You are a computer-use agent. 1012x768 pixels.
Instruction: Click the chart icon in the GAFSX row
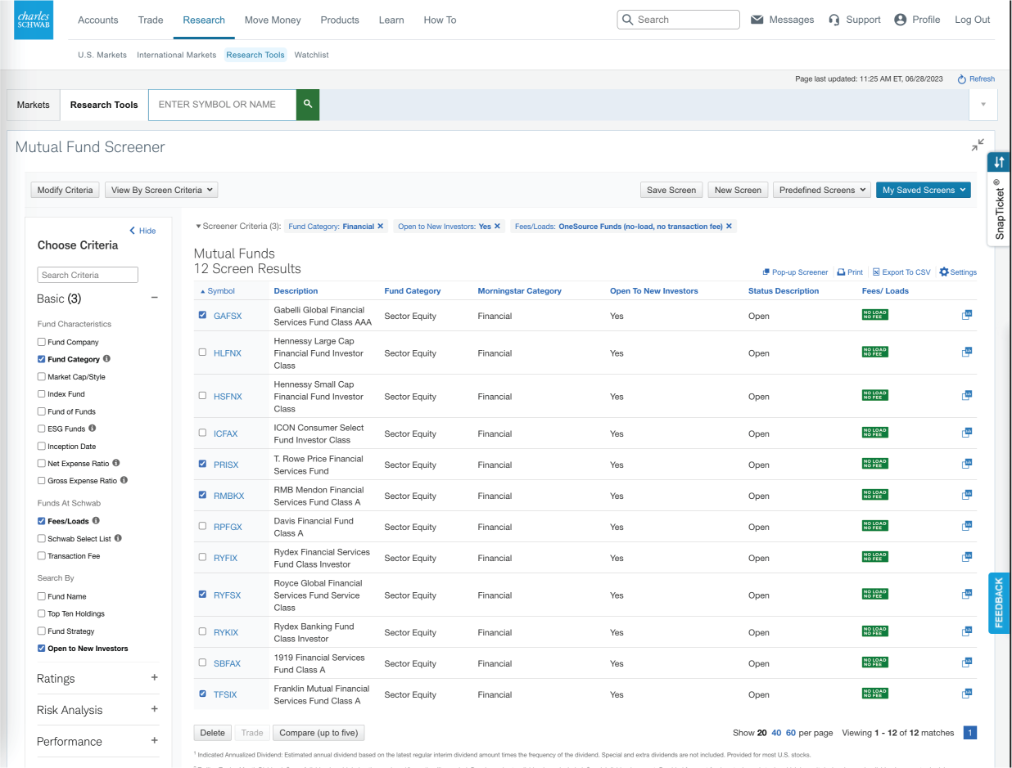pos(967,315)
